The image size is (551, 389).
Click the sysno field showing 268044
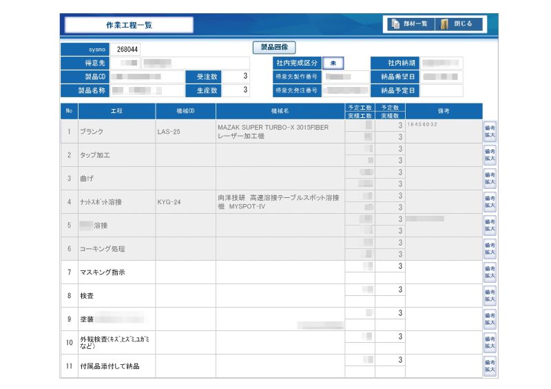tap(127, 50)
